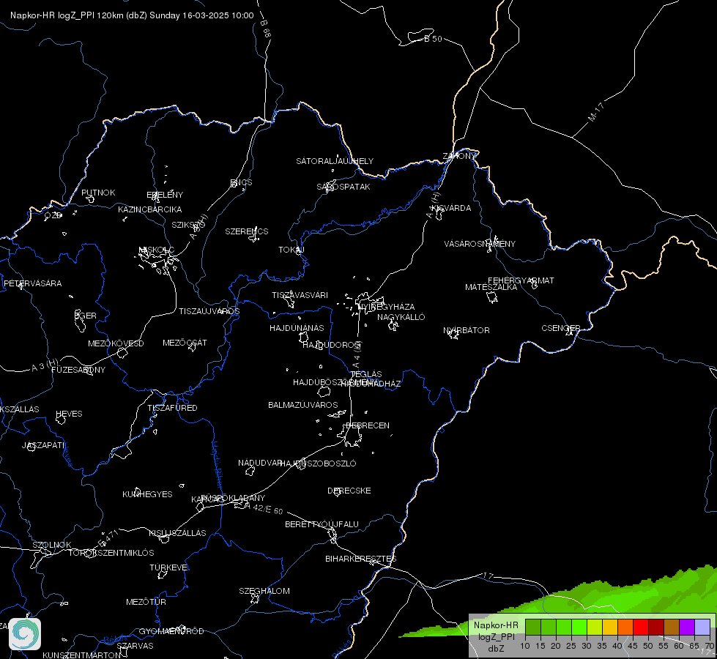Image resolution: width=717 pixels, height=659 pixels.
Task: Click the TÚRKEVE city label
Action: (169, 567)
